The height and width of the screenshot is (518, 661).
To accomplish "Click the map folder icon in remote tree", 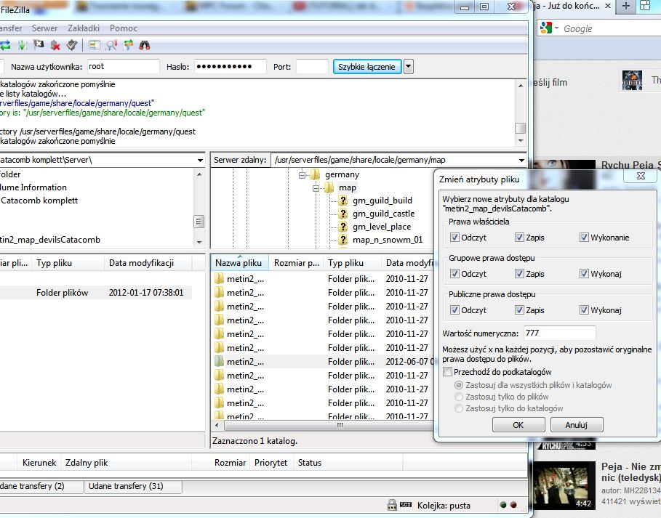I will pos(329,187).
